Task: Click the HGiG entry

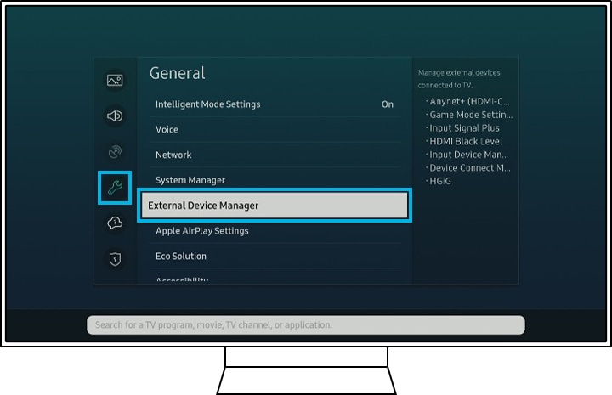Action: [439, 181]
